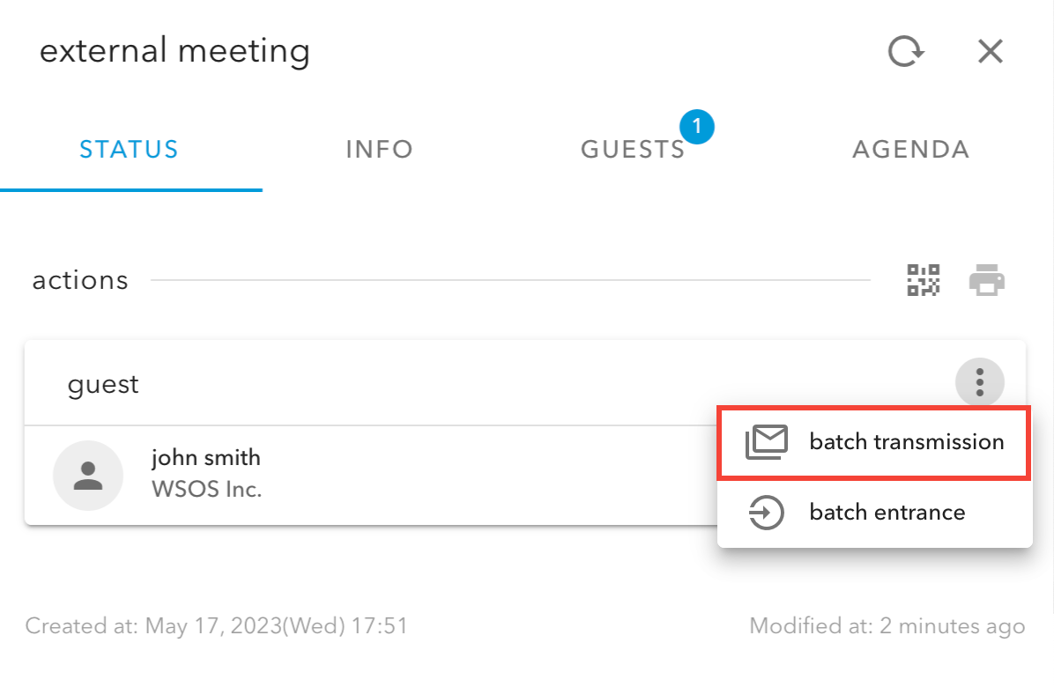Click the printer icon
1054x687 pixels.
[987, 280]
